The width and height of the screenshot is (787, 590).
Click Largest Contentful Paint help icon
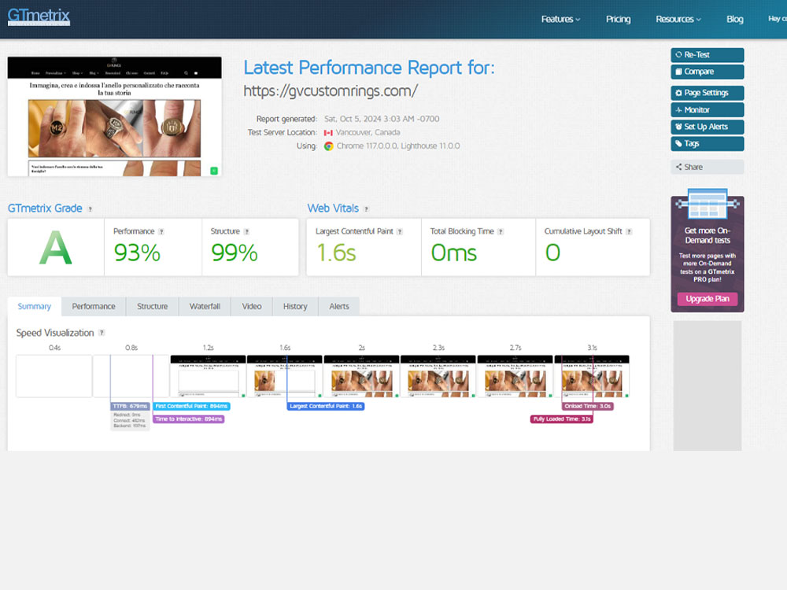(x=400, y=232)
